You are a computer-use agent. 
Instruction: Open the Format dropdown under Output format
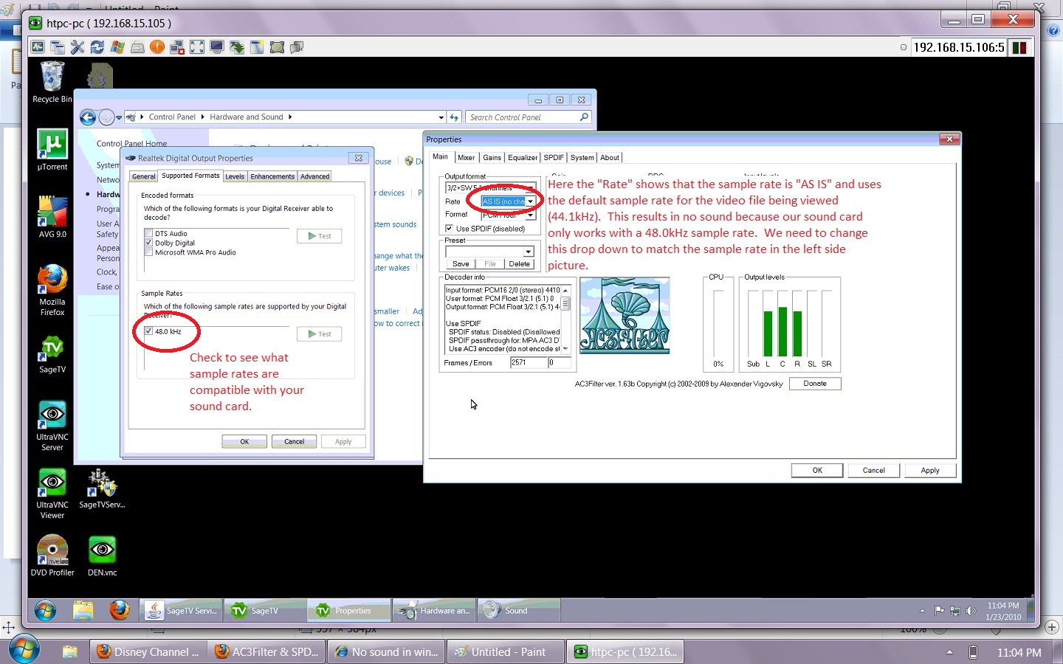[530, 215]
